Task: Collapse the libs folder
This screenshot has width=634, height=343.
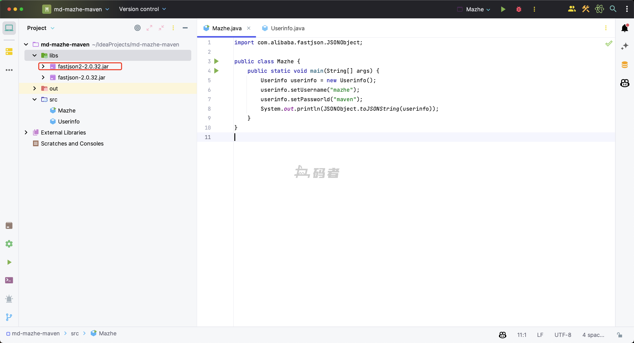Action: pos(35,55)
